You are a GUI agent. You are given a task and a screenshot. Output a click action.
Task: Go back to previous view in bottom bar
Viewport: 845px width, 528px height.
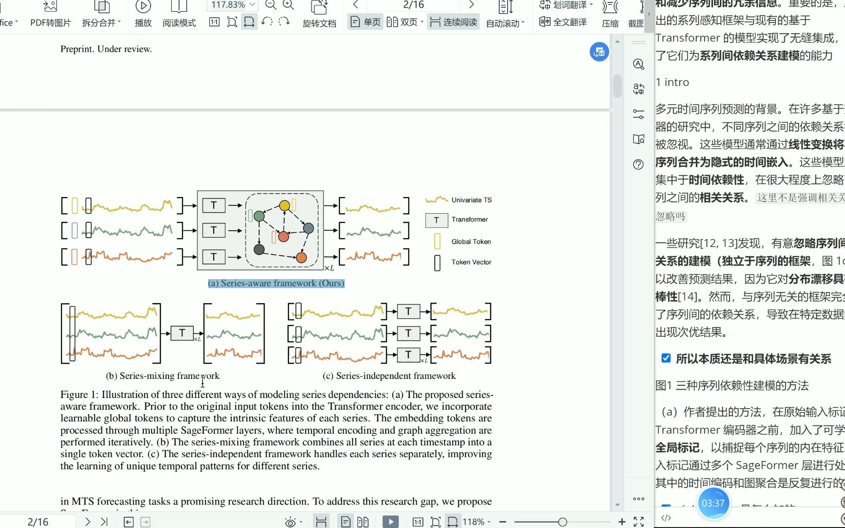129,522
